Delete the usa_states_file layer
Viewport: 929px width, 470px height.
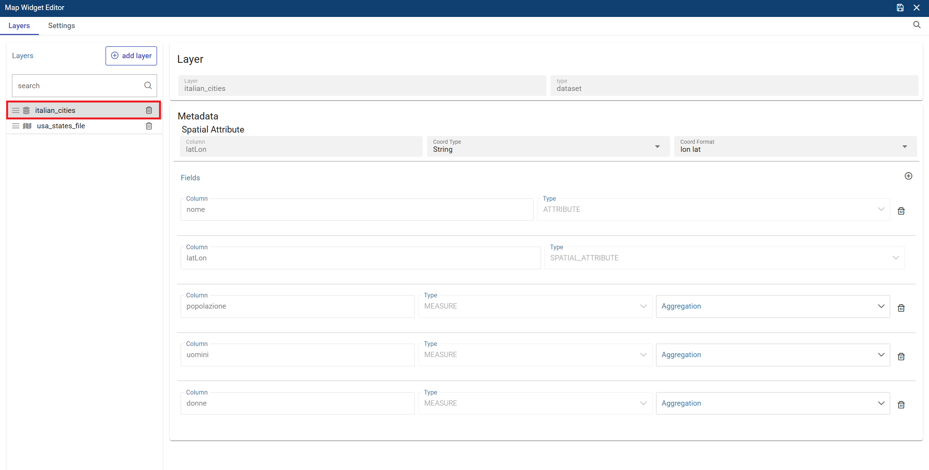pyautogui.click(x=149, y=126)
